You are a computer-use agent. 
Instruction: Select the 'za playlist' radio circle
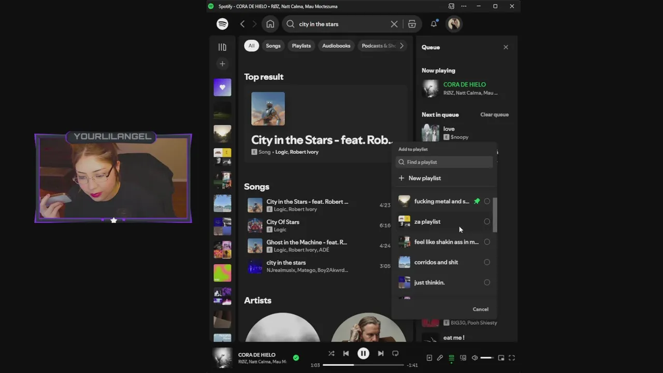(x=487, y=222)
